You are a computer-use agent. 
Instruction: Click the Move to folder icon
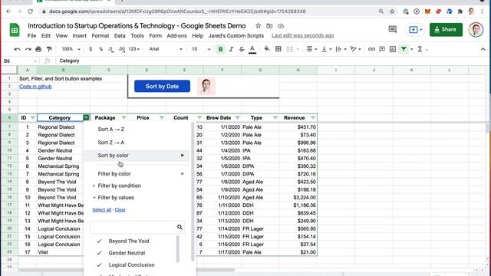269,25
